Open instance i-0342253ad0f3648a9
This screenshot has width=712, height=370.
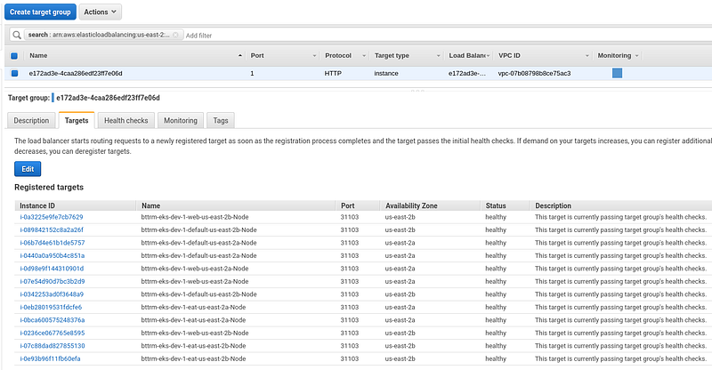[52, 294]
